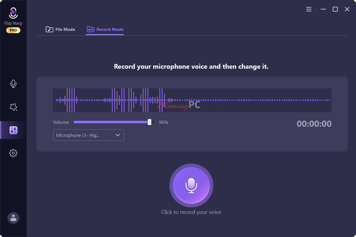
Task: Open the Microphone device dropdown
Action: click(89, 135)
